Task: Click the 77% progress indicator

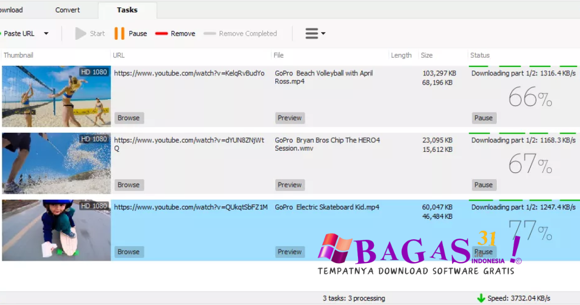Action: [x=530, y=230]
